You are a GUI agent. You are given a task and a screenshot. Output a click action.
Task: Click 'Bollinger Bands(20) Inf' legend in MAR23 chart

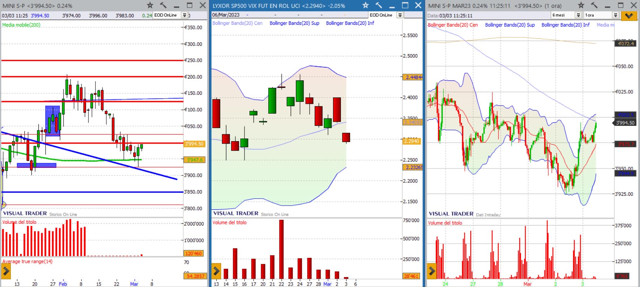point(566,25)
